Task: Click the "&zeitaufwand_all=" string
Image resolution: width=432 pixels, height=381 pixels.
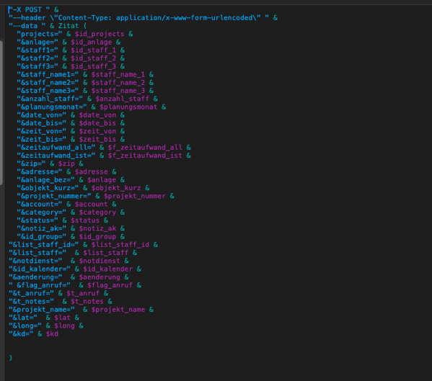Action: click(56, 148)
